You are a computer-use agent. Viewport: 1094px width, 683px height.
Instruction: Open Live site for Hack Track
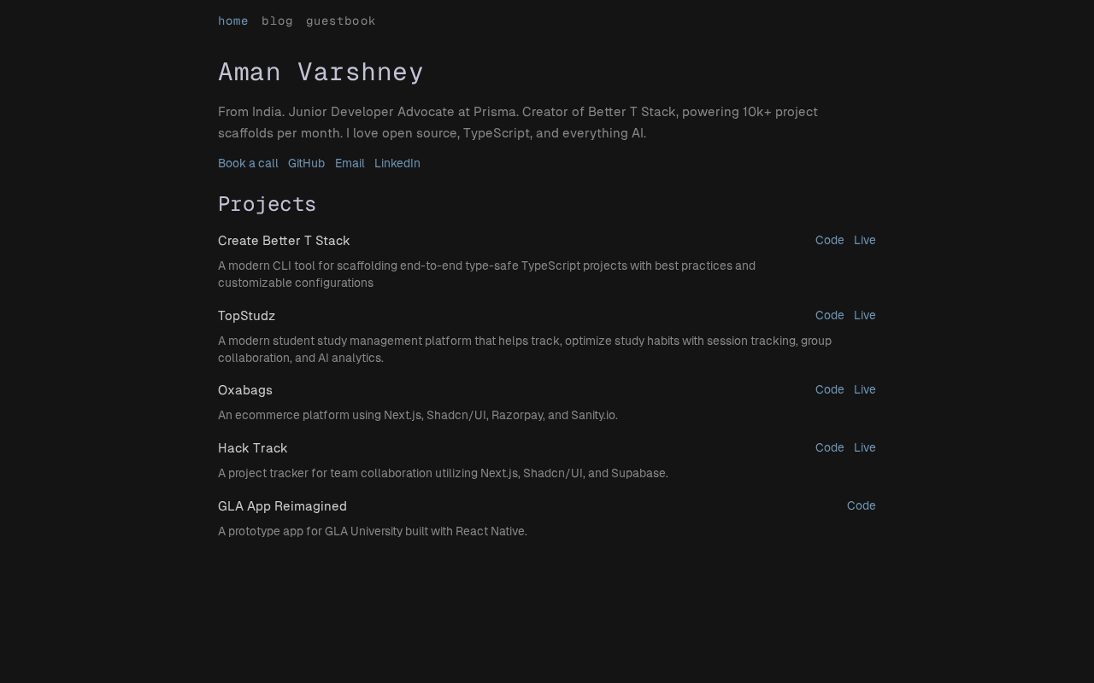tap(865, 447)
